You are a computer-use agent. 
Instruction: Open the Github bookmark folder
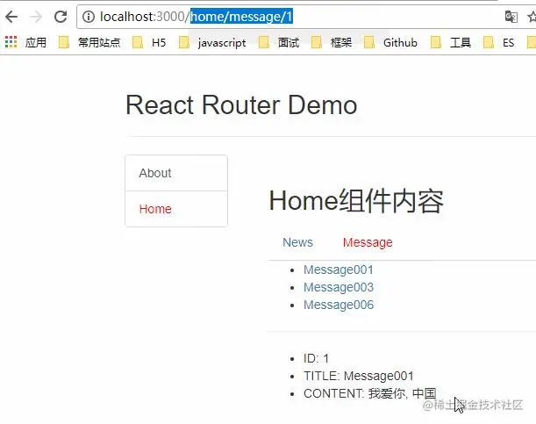tap(390, 42)
